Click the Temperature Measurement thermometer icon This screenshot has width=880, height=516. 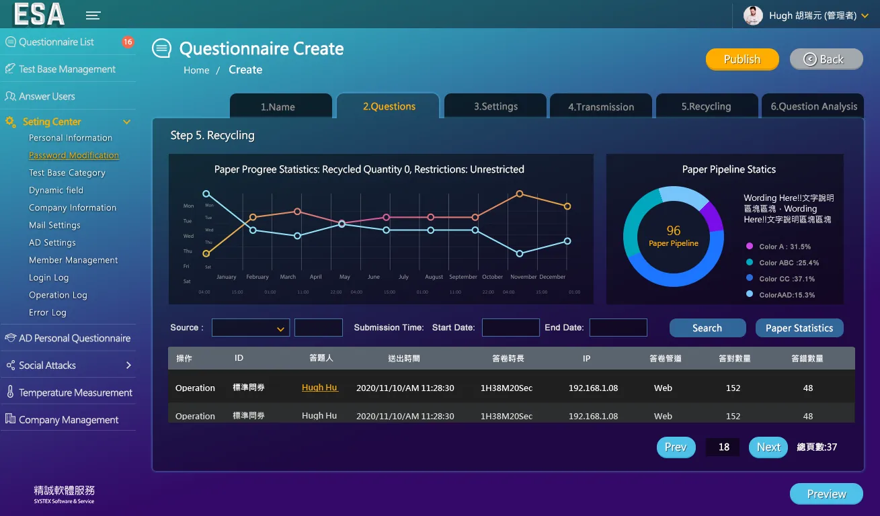click(10, 392)
